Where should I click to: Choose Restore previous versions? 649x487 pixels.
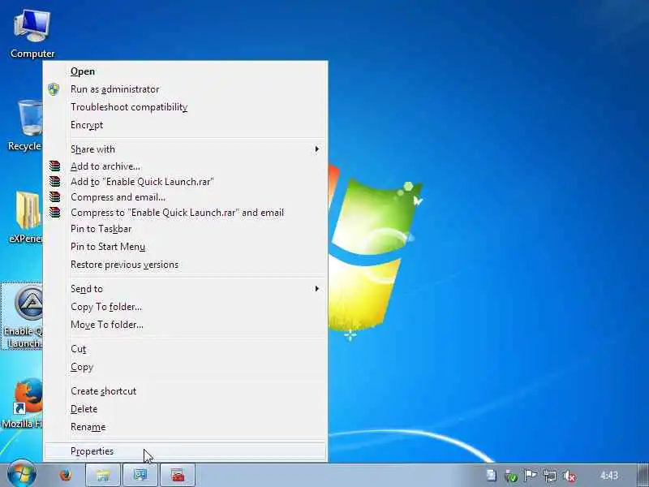pyautogui.click(x=186, y=265)
